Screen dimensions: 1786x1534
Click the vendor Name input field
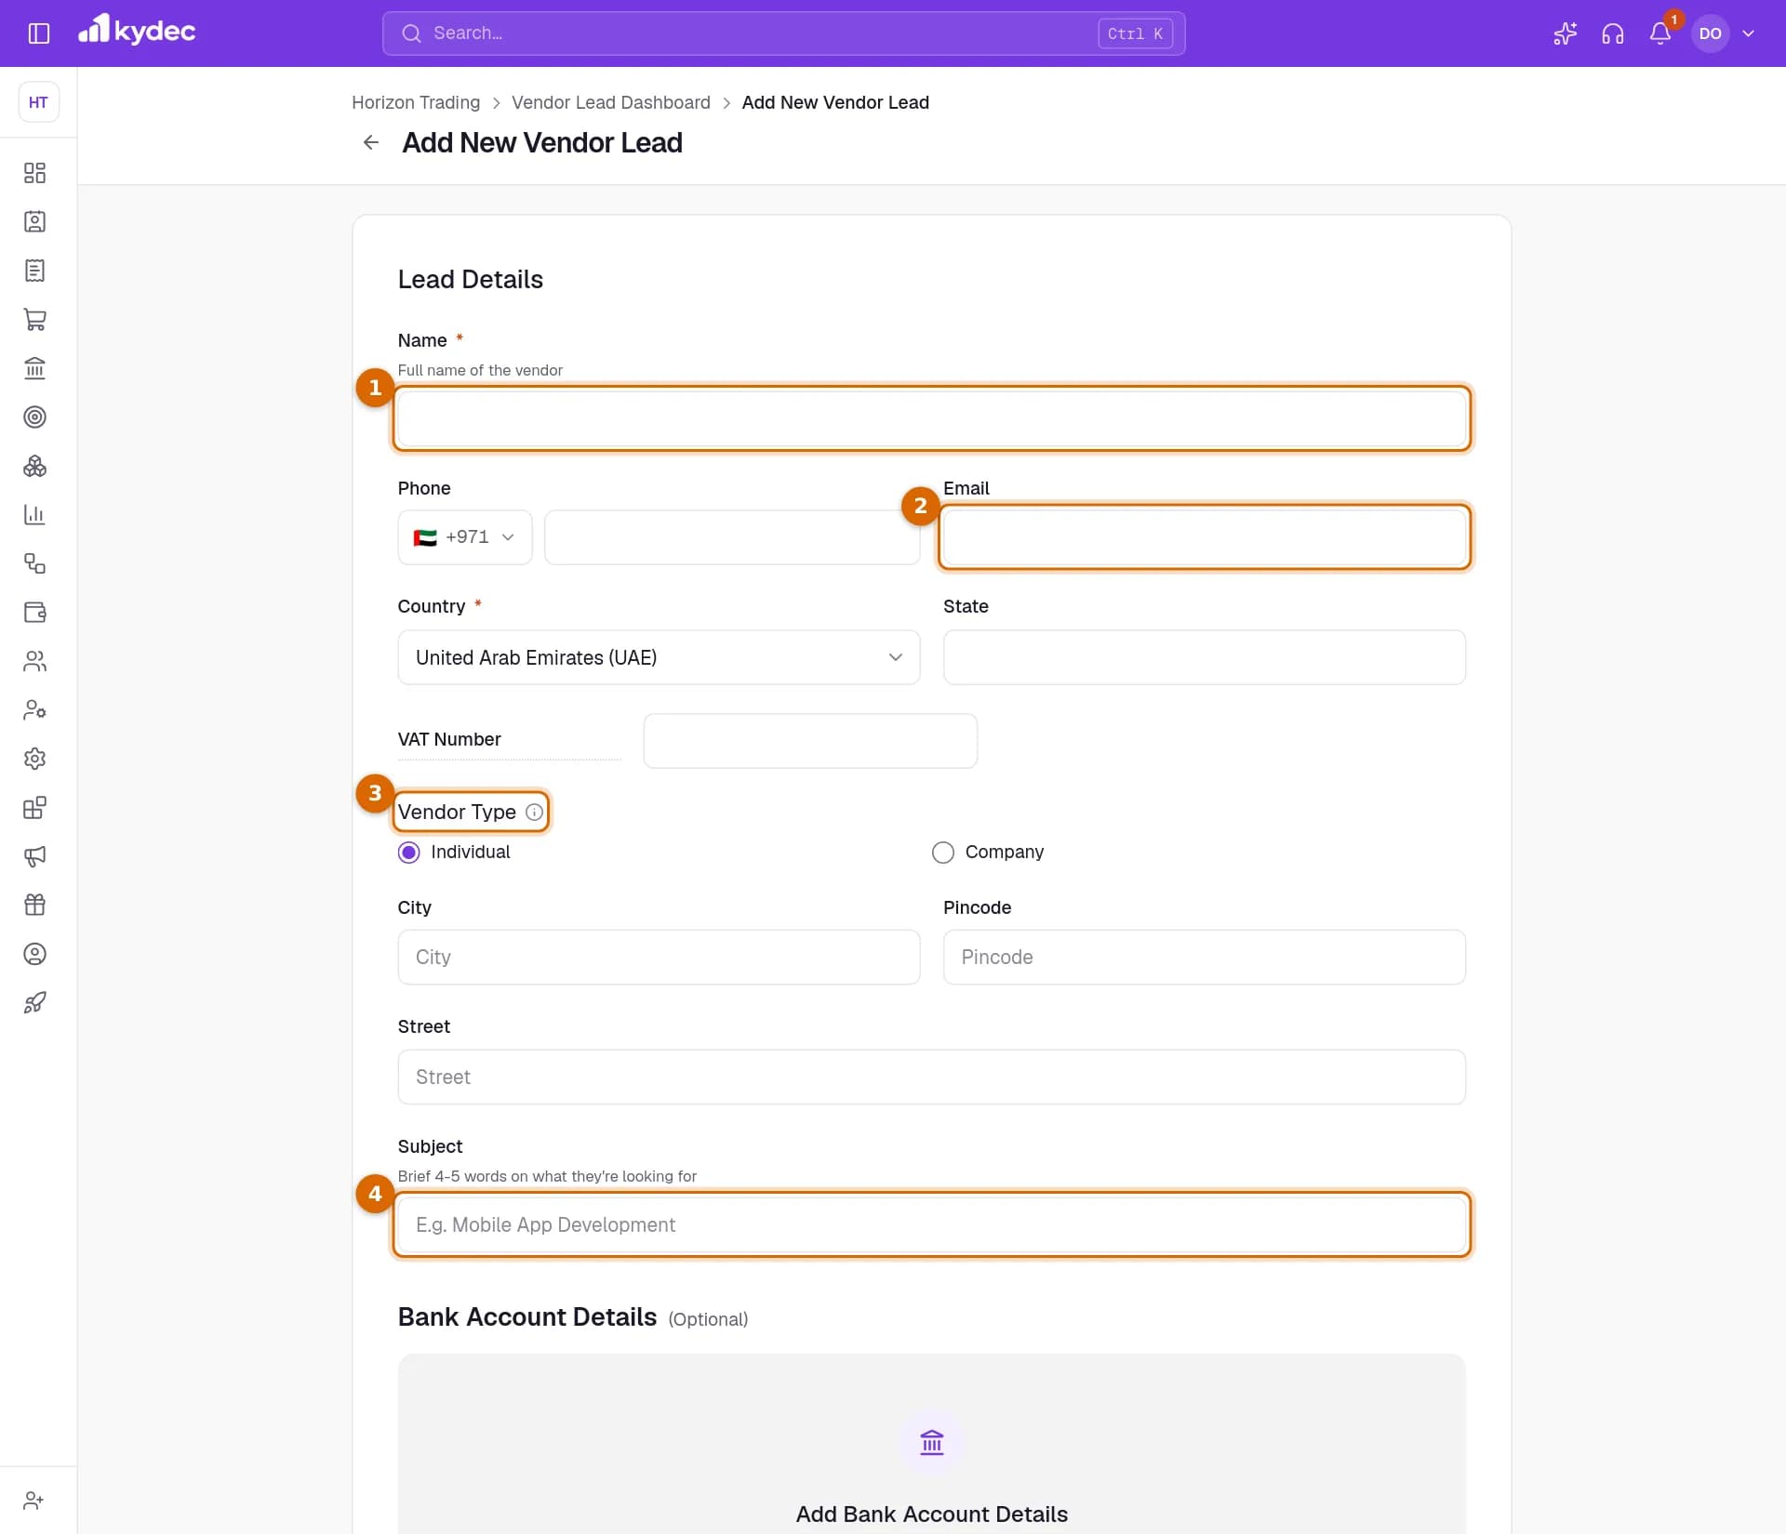click(x=931, y=418)
